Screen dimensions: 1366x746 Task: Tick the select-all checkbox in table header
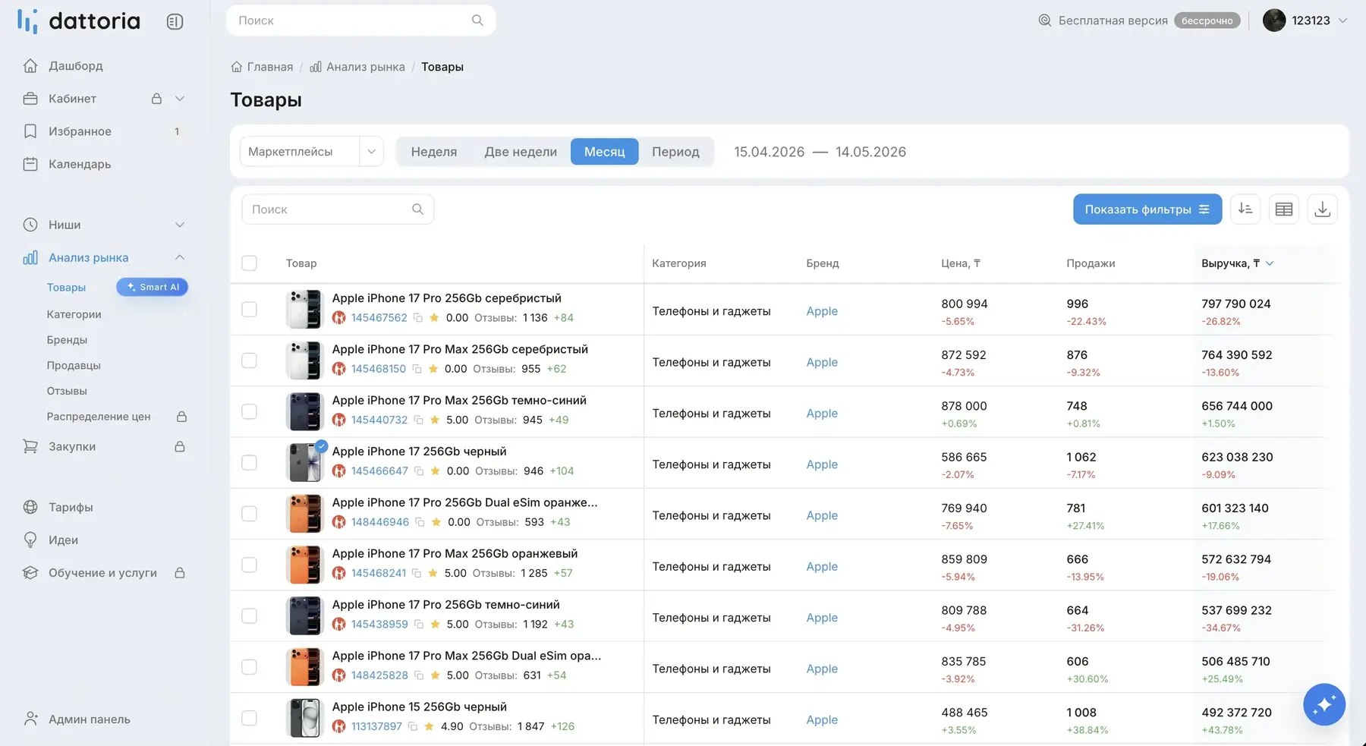pos(249,263)
